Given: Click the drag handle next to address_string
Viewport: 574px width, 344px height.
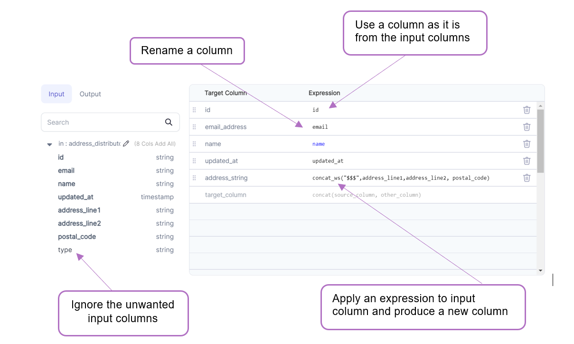Looking at the screenshot, I should click(x=194, y=178).
